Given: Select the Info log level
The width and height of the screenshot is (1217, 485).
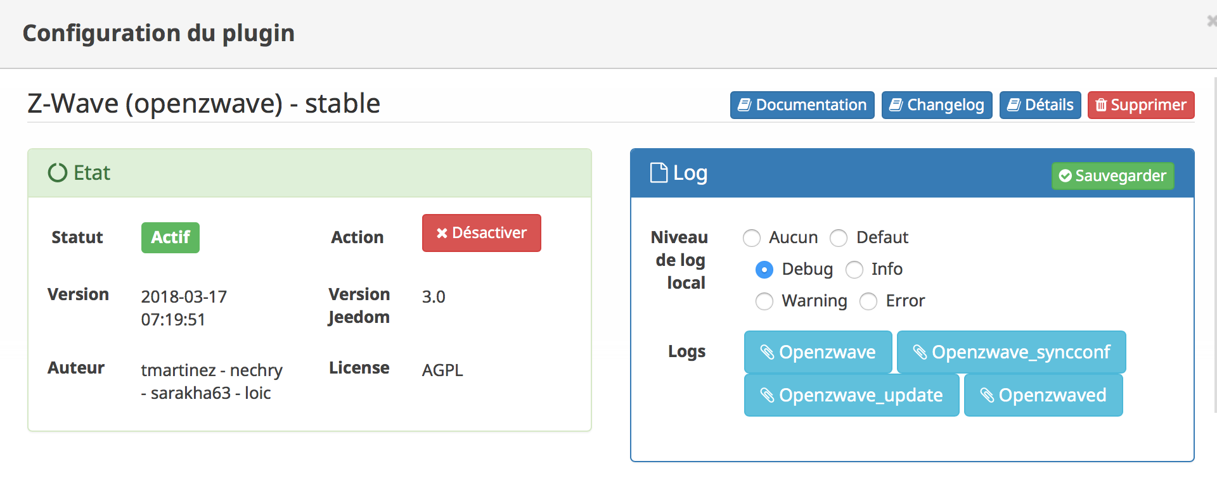Looking at the screenshot, I should click(854, 270).
